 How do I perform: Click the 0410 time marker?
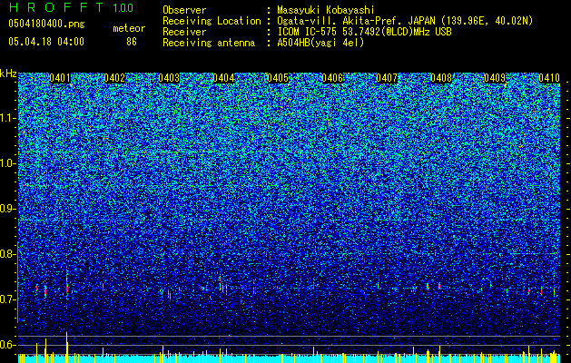[549, 78]
